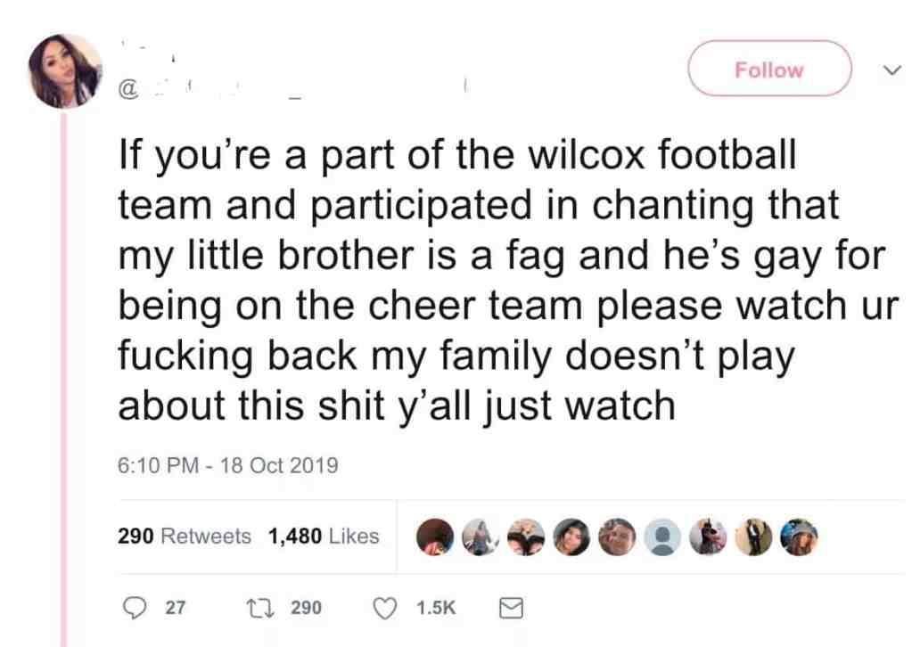
Task: Open the author's profile picture
Action: tap(65, 71)
